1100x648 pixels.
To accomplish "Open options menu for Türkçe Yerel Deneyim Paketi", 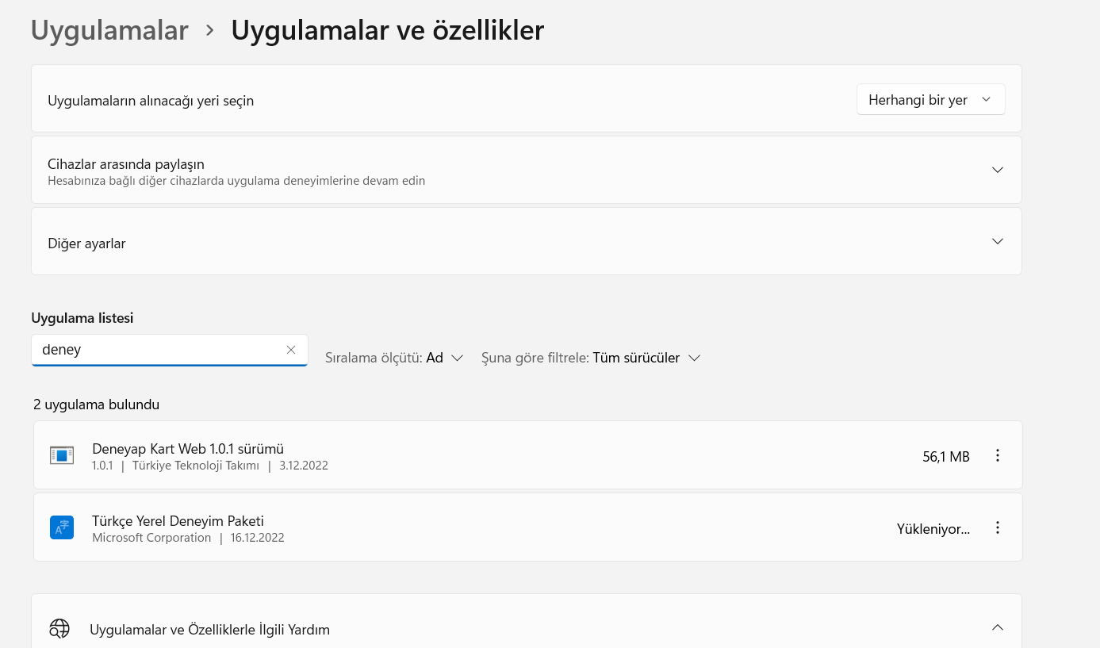I will 998,527.
